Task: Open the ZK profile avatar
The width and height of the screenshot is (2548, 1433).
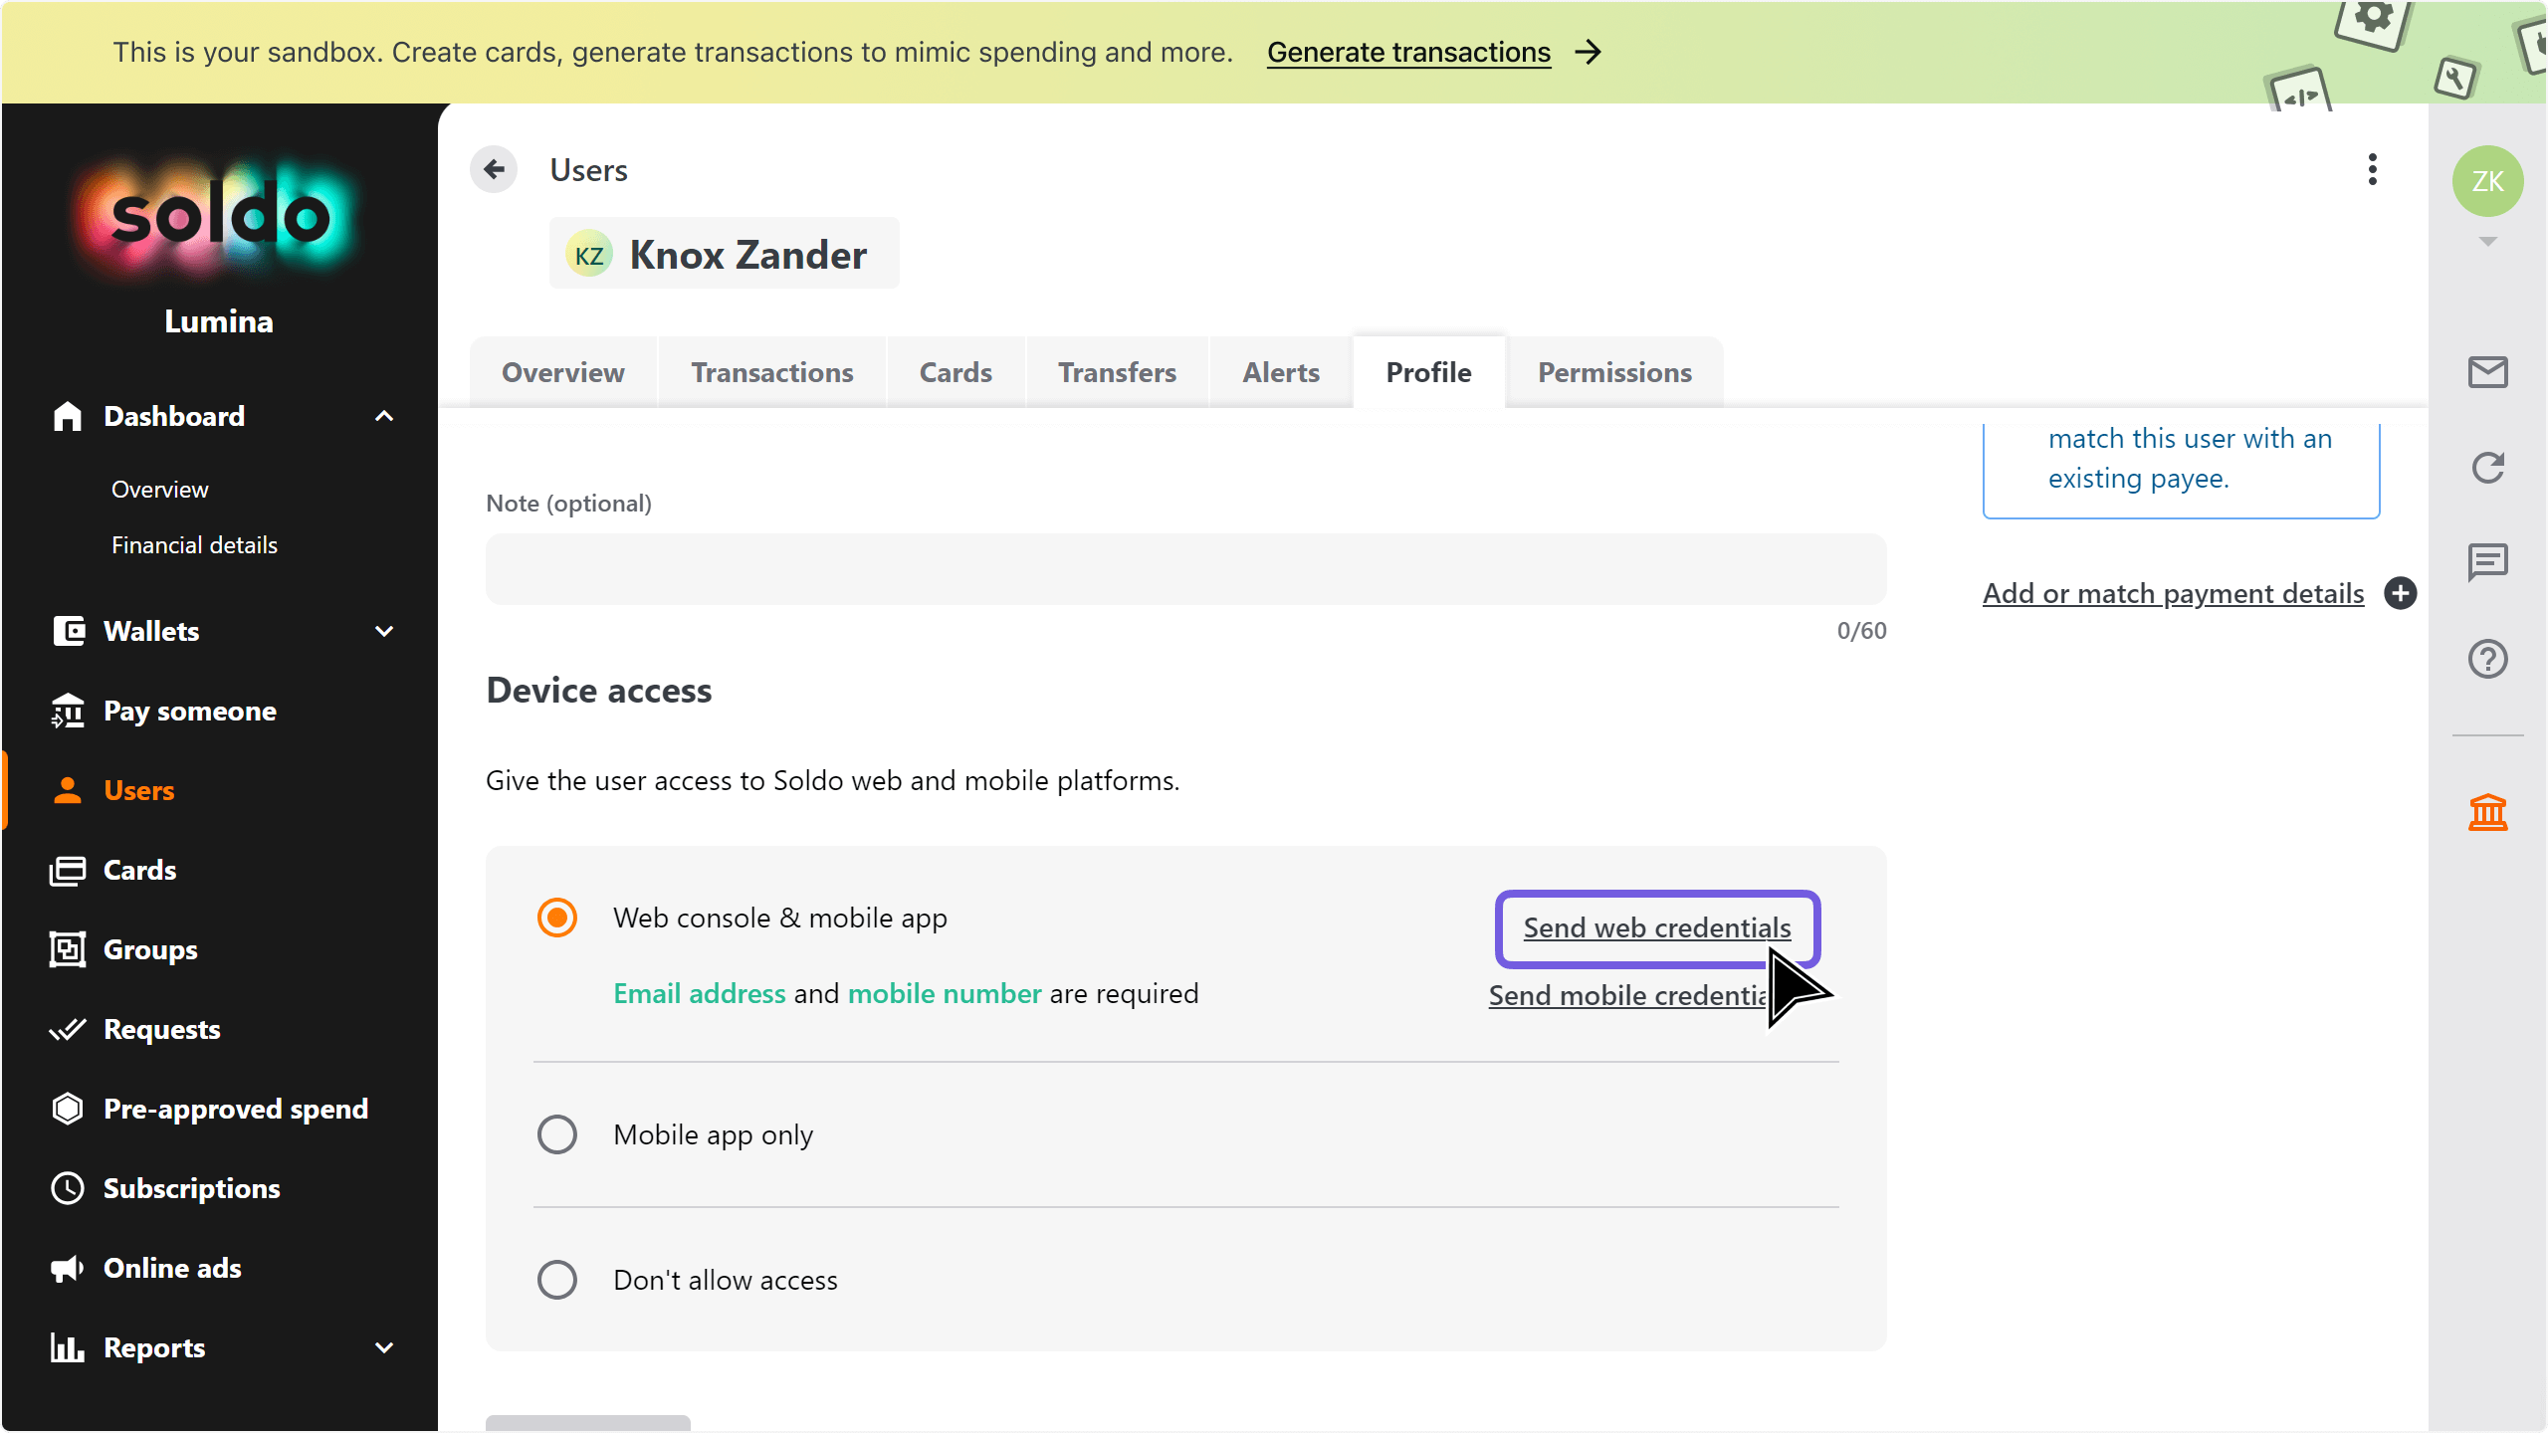Action: 2487,181
